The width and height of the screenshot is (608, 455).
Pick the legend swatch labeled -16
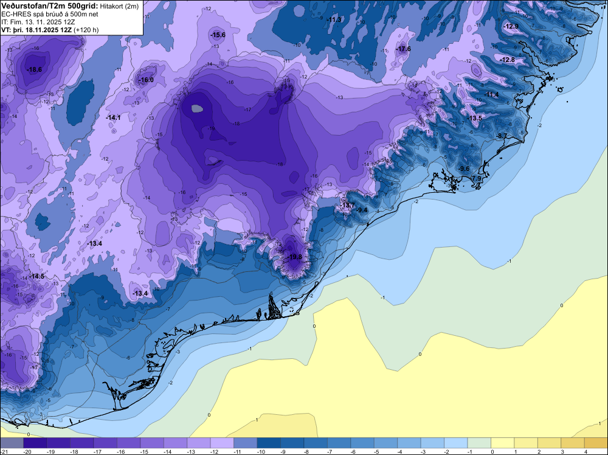(129, 443)
